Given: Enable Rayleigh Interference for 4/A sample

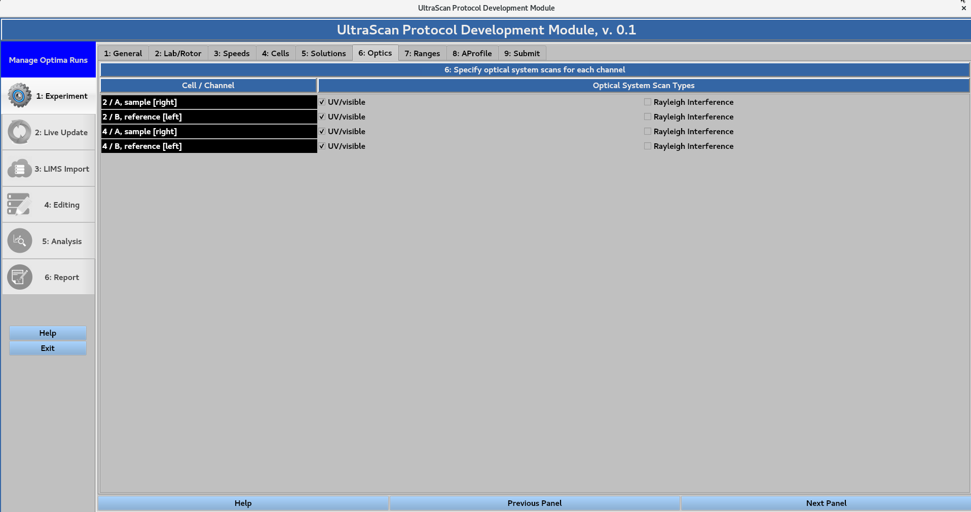Looking at the screenshot, I should pos(647,131).
